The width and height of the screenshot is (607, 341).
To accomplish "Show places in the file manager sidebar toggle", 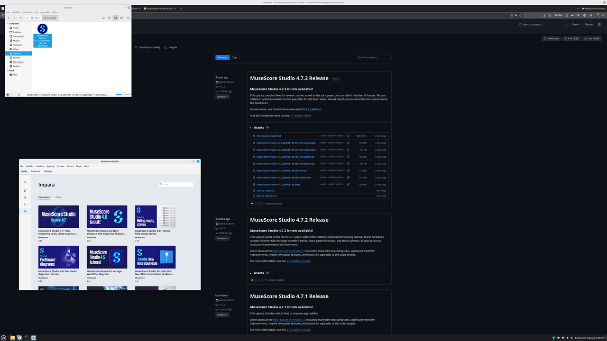I will (8, 95).
